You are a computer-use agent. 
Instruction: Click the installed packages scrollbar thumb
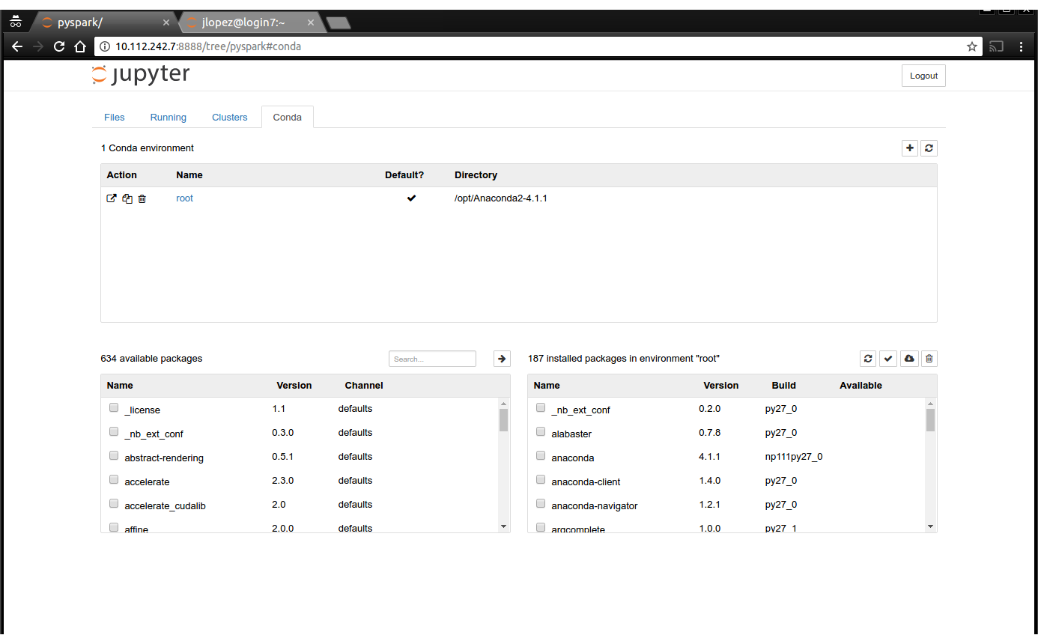click(930, 420)
